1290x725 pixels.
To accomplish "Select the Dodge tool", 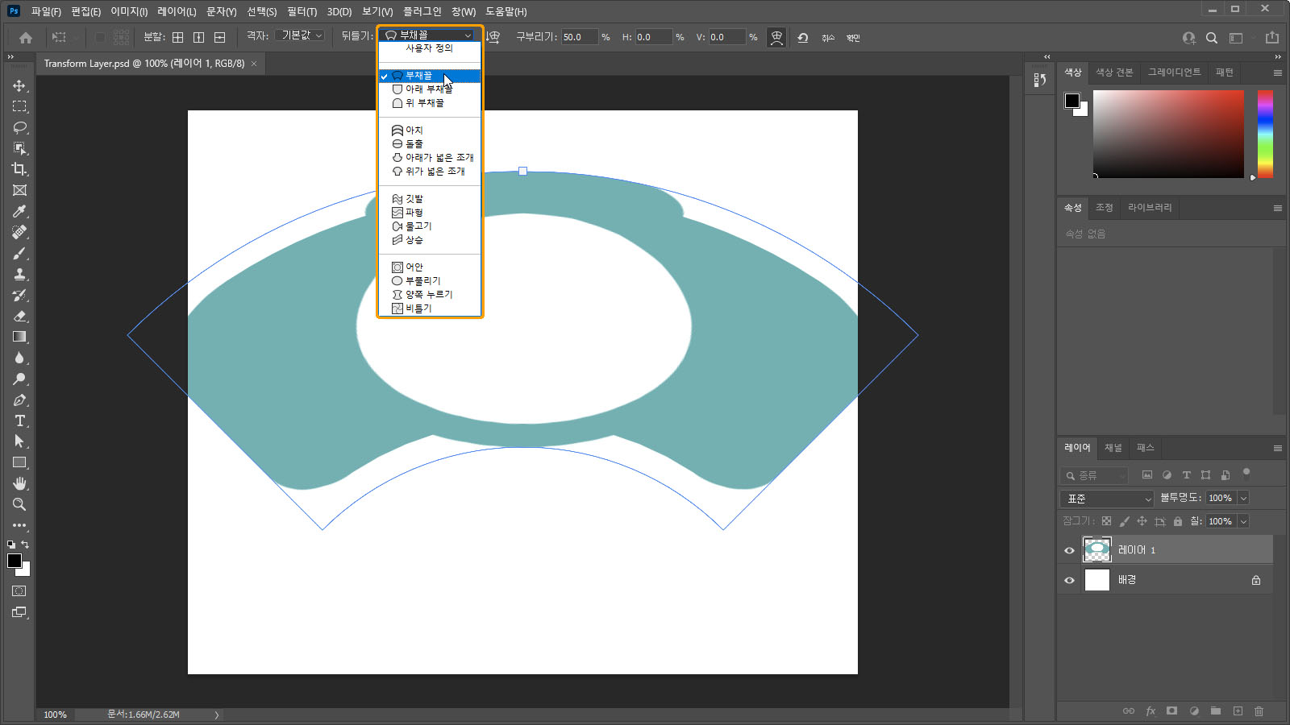I will click(19, 379).
